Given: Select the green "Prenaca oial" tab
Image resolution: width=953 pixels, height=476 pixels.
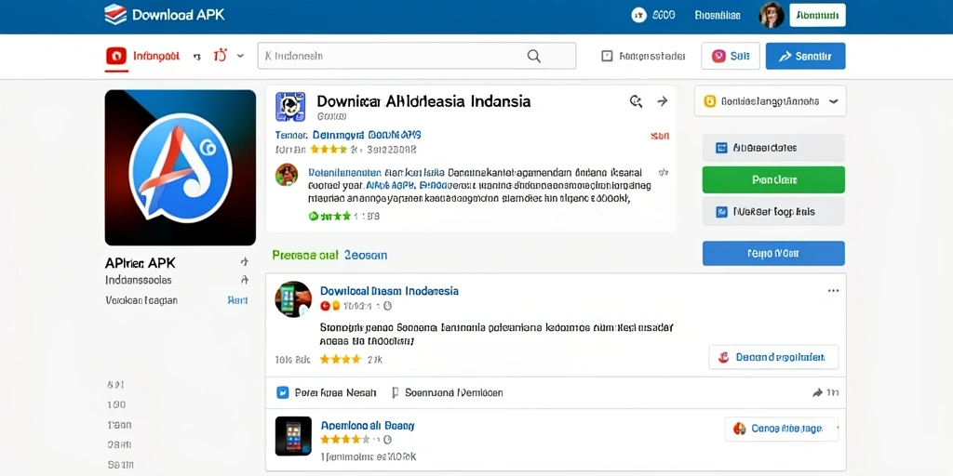Looking at the screenshot, I should (305, 255).
